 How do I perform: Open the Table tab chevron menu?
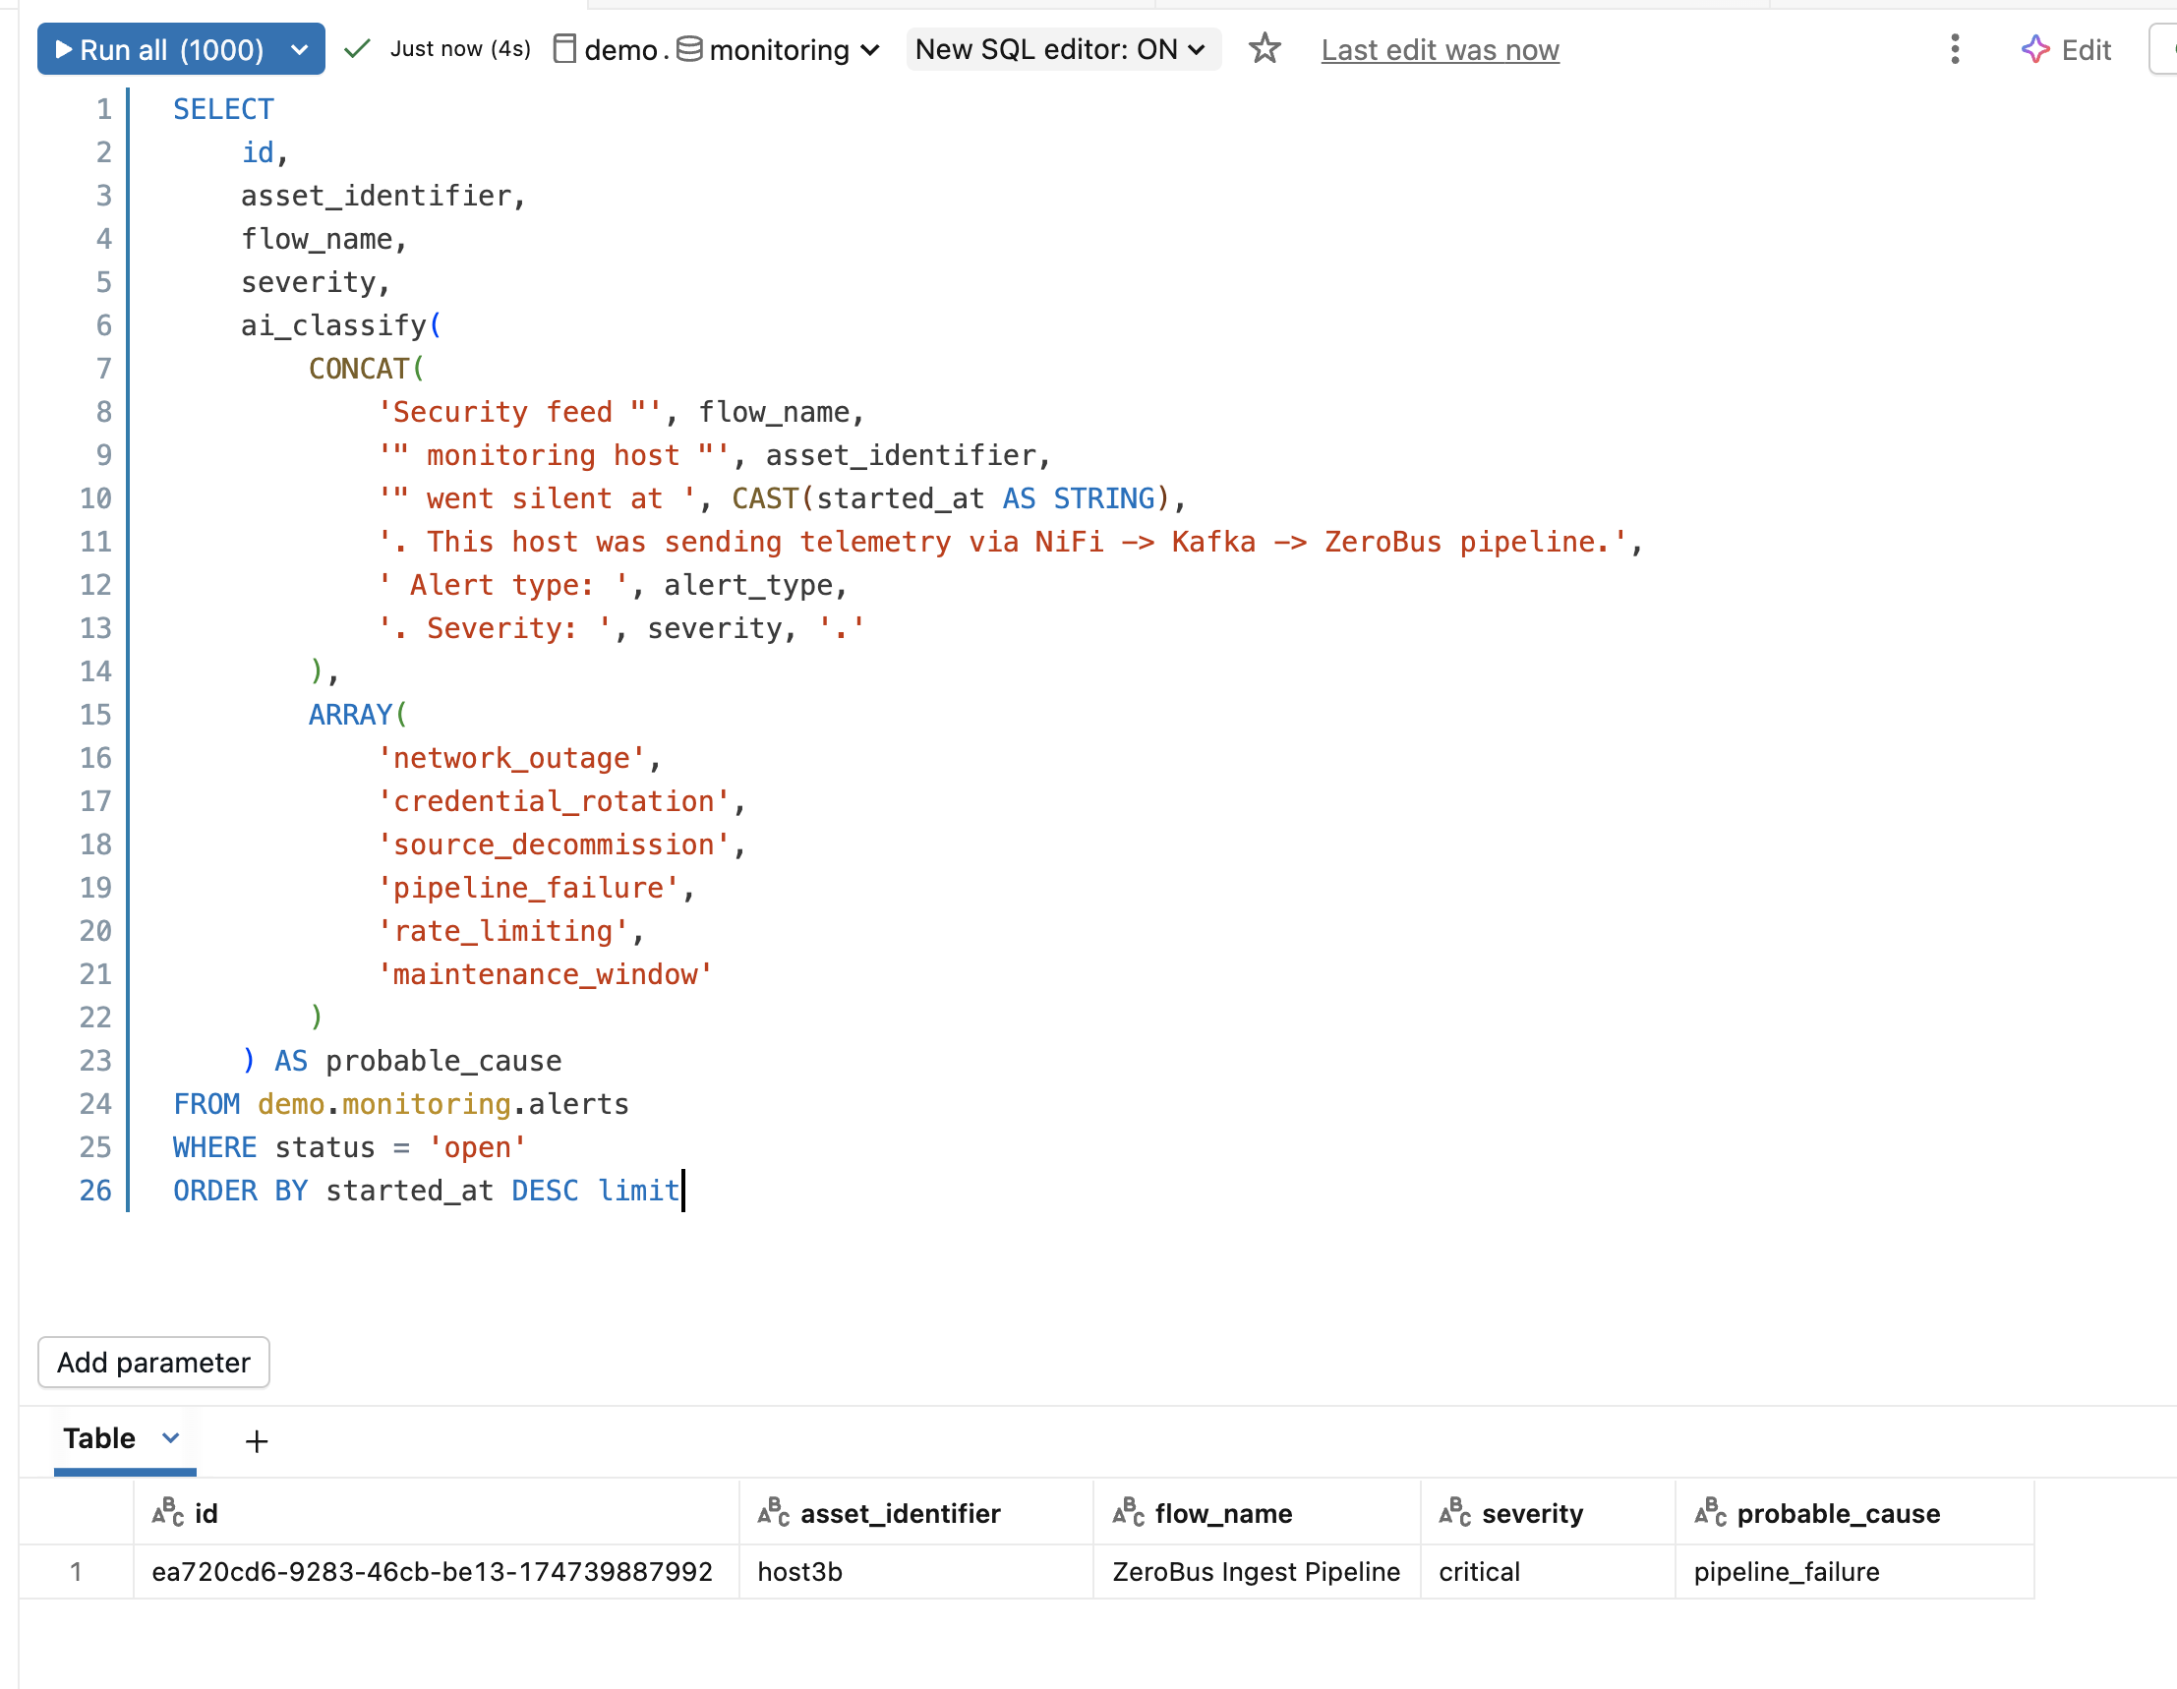[170, 1438]
